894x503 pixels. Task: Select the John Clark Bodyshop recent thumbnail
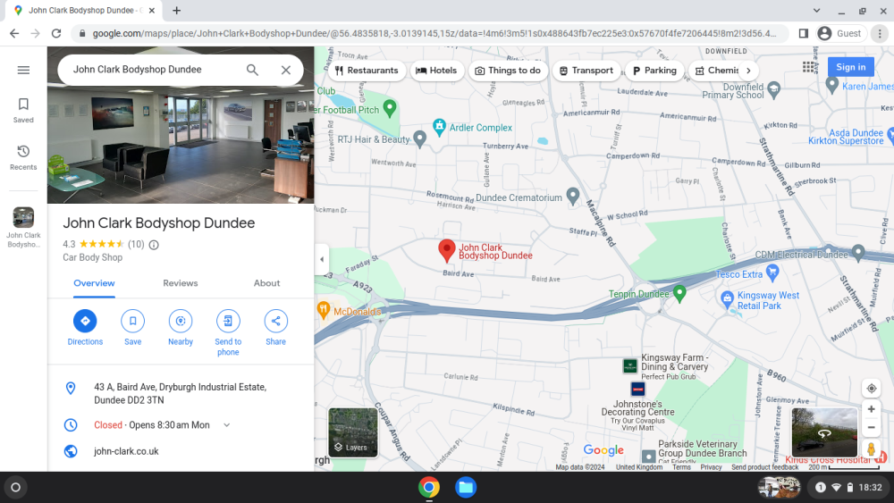click(x=23, y=227)
